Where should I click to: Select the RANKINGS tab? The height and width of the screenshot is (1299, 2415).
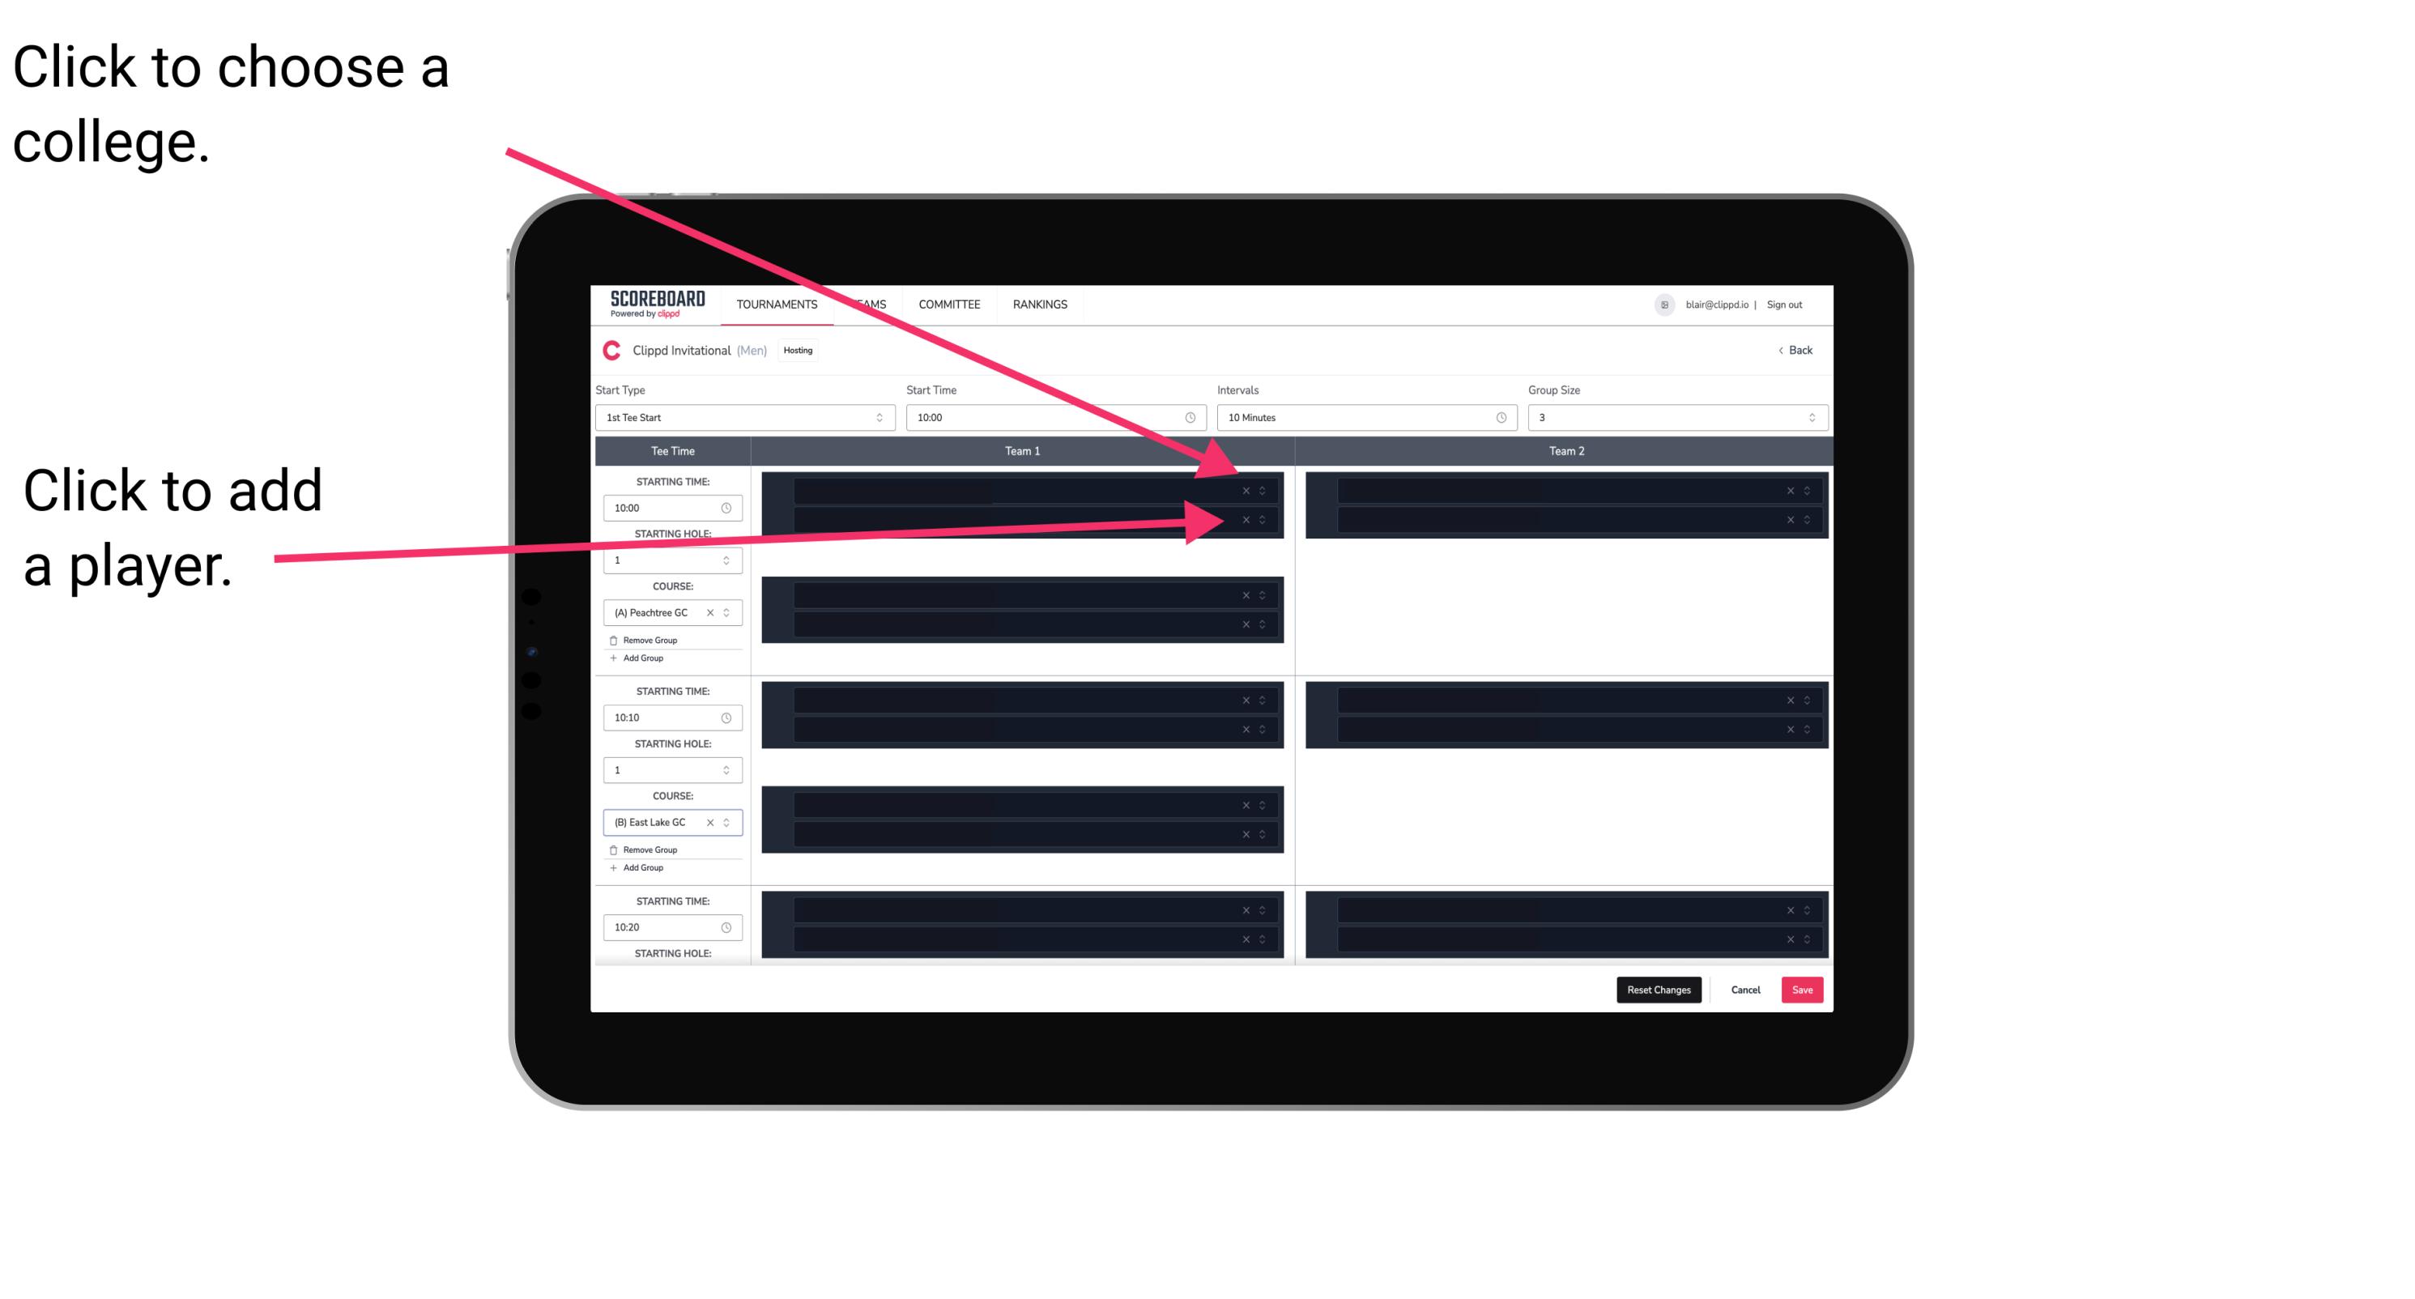[x=1041, y=305]
